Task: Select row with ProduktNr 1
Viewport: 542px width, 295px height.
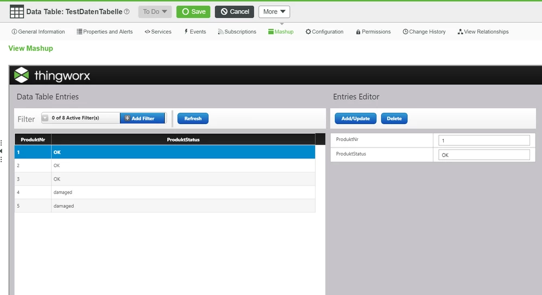Action: click(165, 152)
